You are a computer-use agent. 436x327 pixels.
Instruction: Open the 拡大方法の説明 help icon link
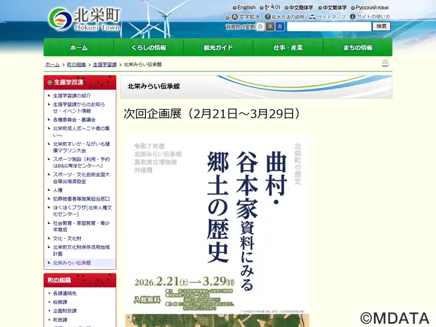tap(284, 17)
